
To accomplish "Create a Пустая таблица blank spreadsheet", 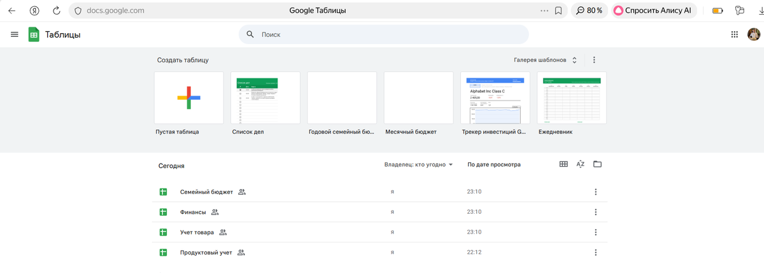I will point(189,97).
